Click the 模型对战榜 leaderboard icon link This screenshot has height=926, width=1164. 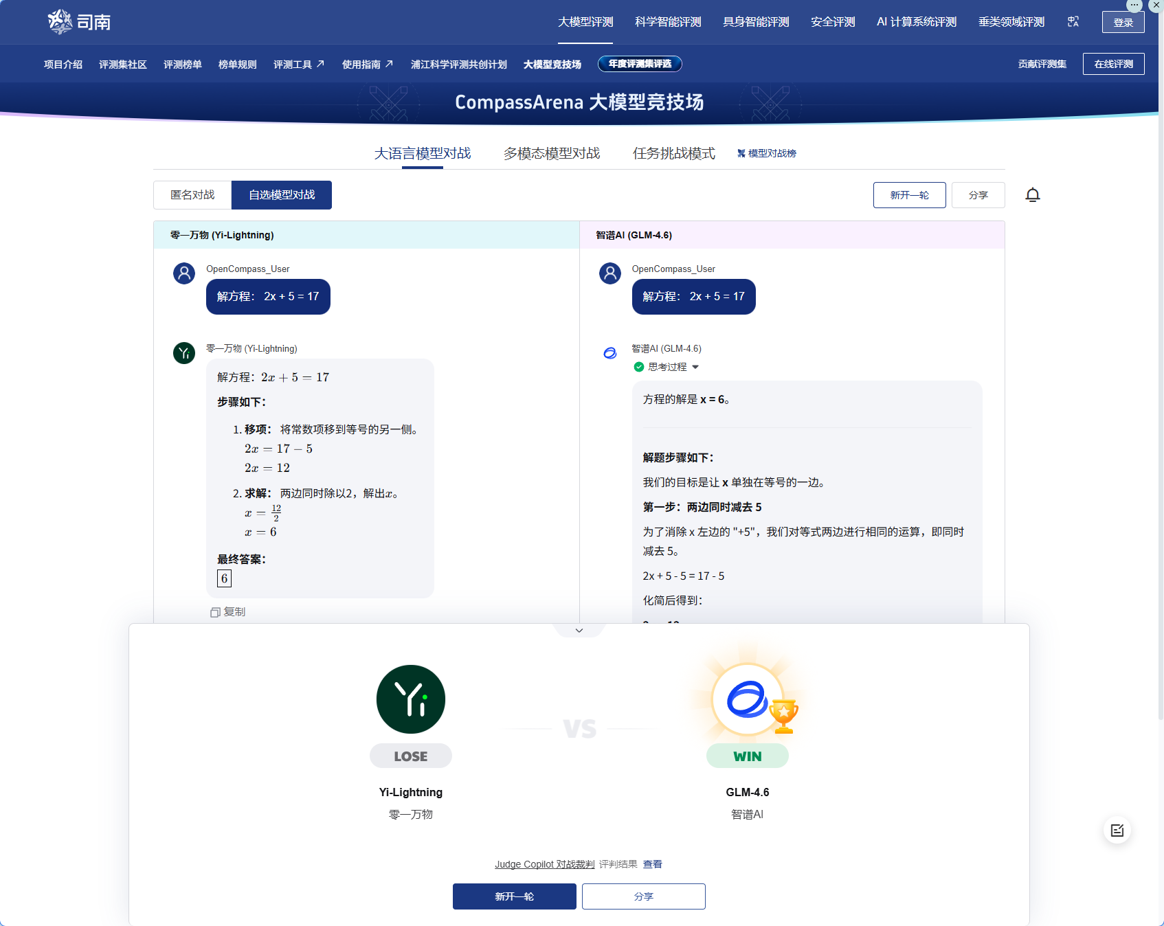pos(767,153)
